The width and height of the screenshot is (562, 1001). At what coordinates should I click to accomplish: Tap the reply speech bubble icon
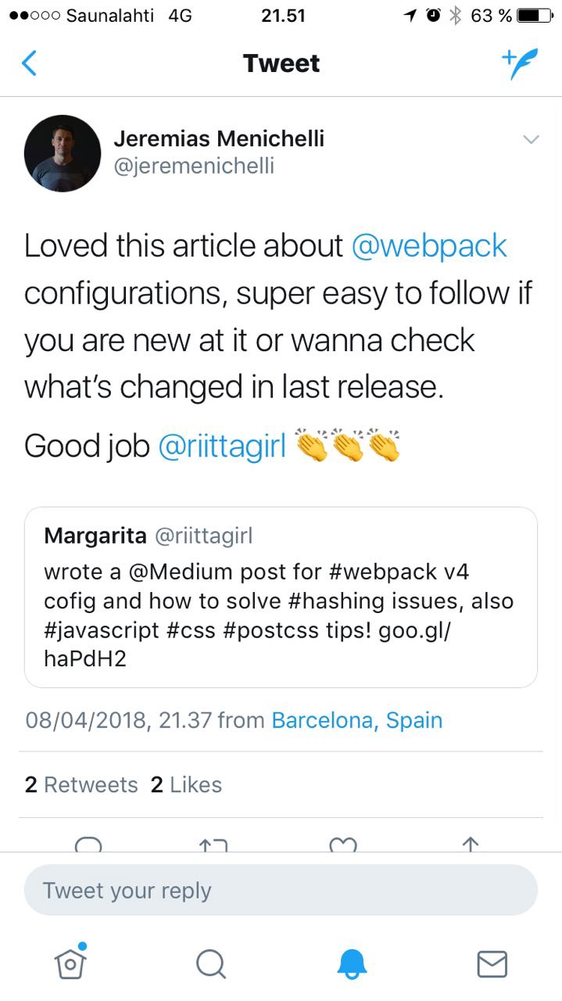click(88, 844)
